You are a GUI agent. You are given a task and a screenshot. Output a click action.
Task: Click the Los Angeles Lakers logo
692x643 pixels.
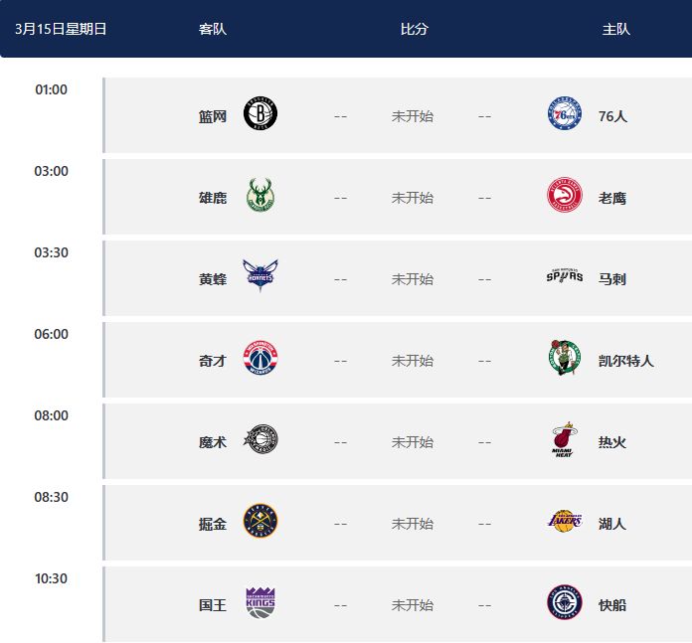(564, 521)
